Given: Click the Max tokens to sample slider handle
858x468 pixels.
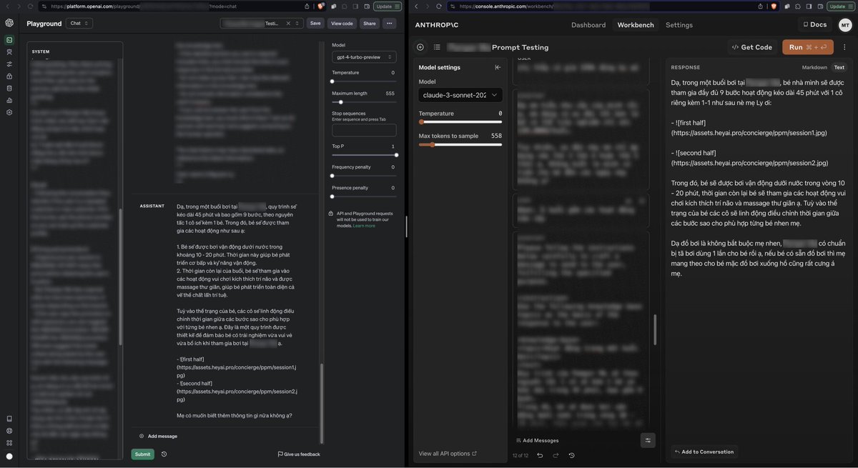Looking at the screenshot, I should click(432, 144).
